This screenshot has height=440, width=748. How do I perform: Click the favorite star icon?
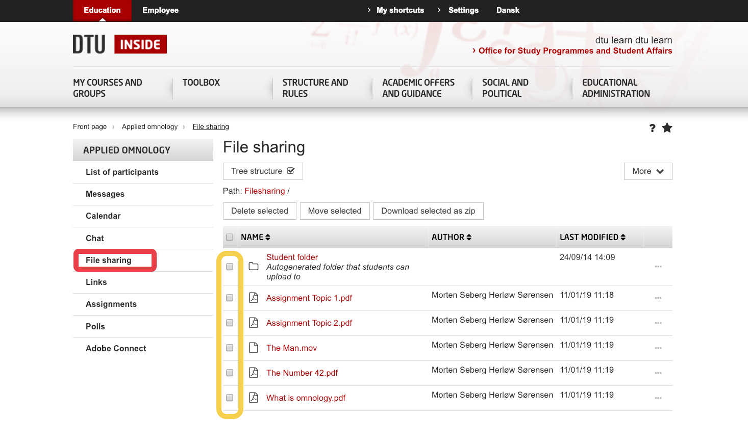(667, 128)
